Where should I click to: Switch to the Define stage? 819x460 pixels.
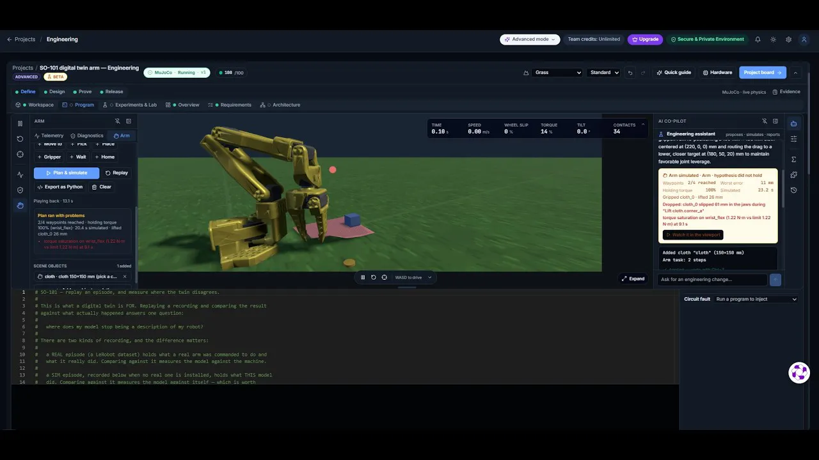tap(25, 91)
